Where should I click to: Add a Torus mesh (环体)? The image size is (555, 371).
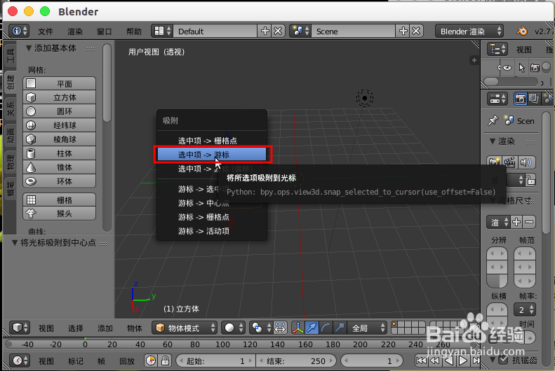(x=60, y=181)
